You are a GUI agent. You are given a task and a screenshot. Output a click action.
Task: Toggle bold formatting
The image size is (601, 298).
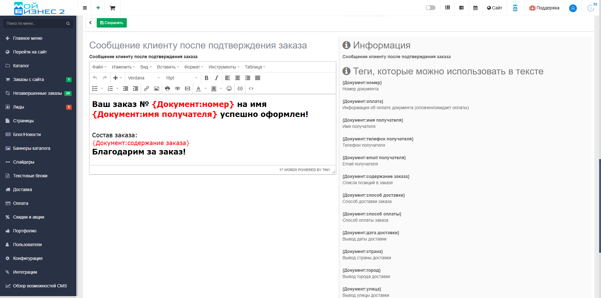206,78
